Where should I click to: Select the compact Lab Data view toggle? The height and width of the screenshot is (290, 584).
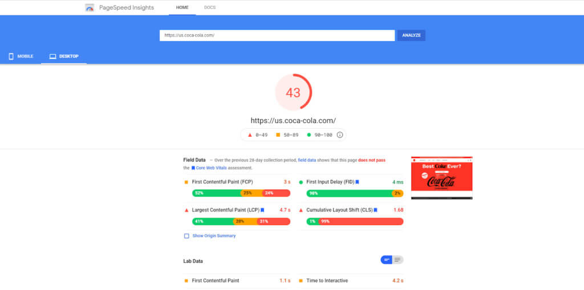387,260
